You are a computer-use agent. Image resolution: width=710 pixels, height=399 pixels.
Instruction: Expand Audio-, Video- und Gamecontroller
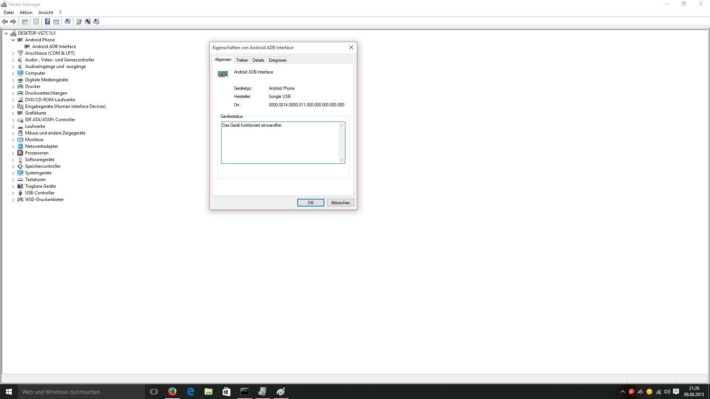(x=13, y=60)
